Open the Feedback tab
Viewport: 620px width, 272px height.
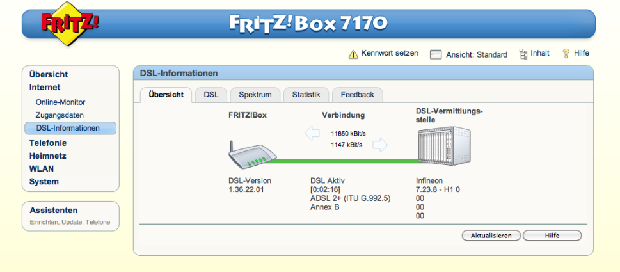(x=357, y=95)
